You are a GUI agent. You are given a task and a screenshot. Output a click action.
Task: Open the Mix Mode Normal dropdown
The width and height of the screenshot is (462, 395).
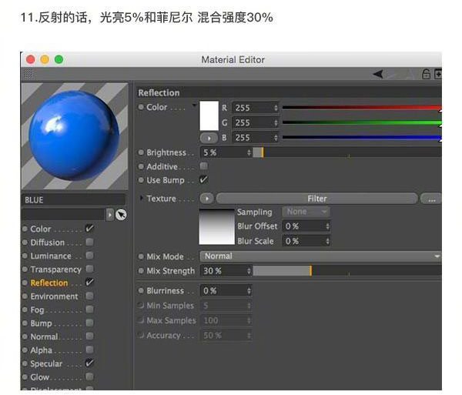320,256
